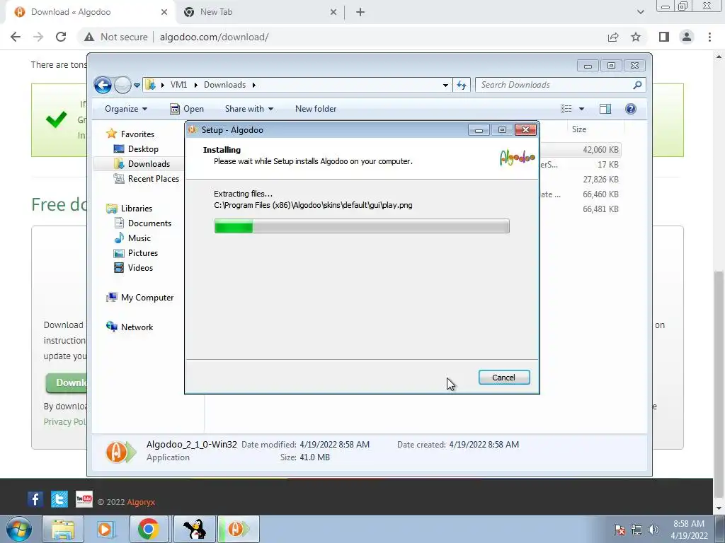Open Explorer help icon
Viewport: 725px width, 543px height.
pyautogui.click(x=631, y=109)
